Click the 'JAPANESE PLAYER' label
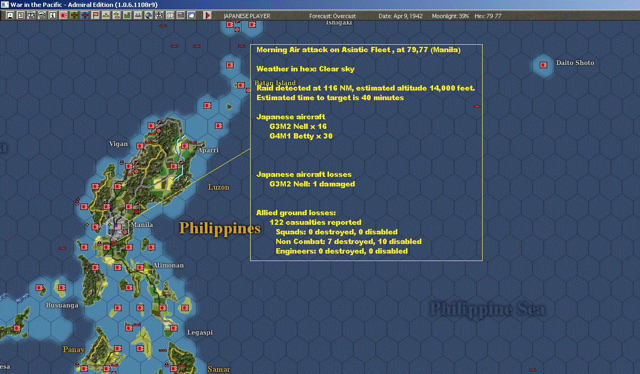The width and height of the screenshot is (640, 374). pos(247,16)
